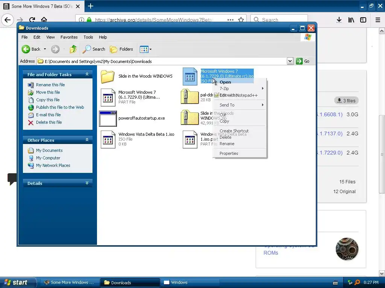Viewport: 385px width, 288px height.
Task: Open the Tools menu
Action: [x=88, y=37]
